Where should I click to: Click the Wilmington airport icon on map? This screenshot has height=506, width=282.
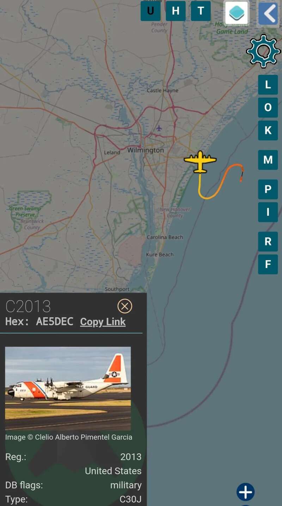[159, 128]
